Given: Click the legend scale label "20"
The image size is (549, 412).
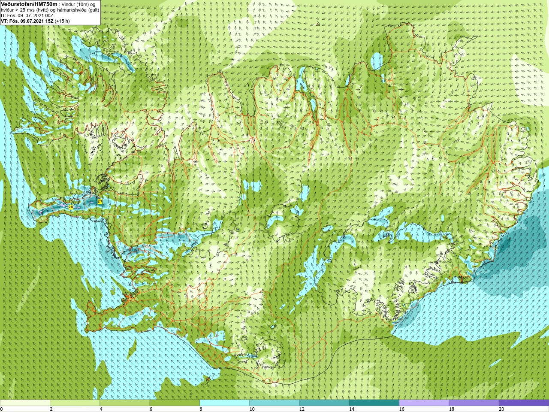Looking at the screenshot, I should (501, 409).
